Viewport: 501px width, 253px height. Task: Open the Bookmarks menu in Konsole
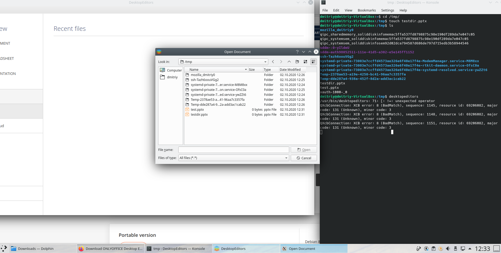pyautogui.click(x=366, y=10)
